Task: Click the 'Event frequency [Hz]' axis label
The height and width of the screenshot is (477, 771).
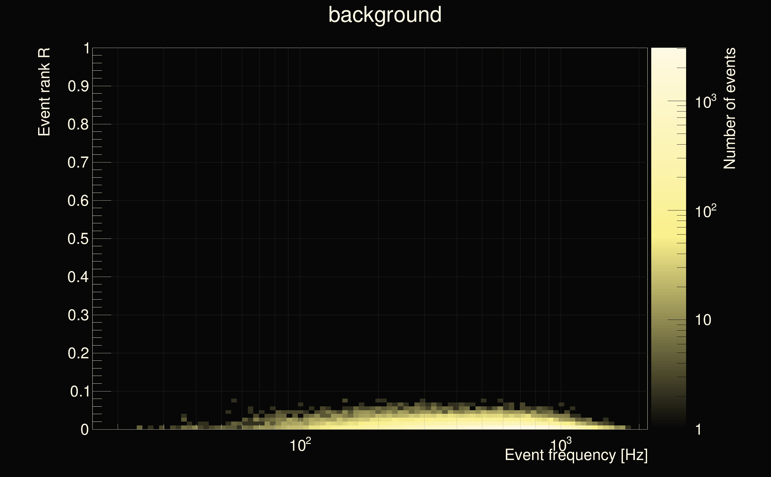Action: (x=576, y=455)
